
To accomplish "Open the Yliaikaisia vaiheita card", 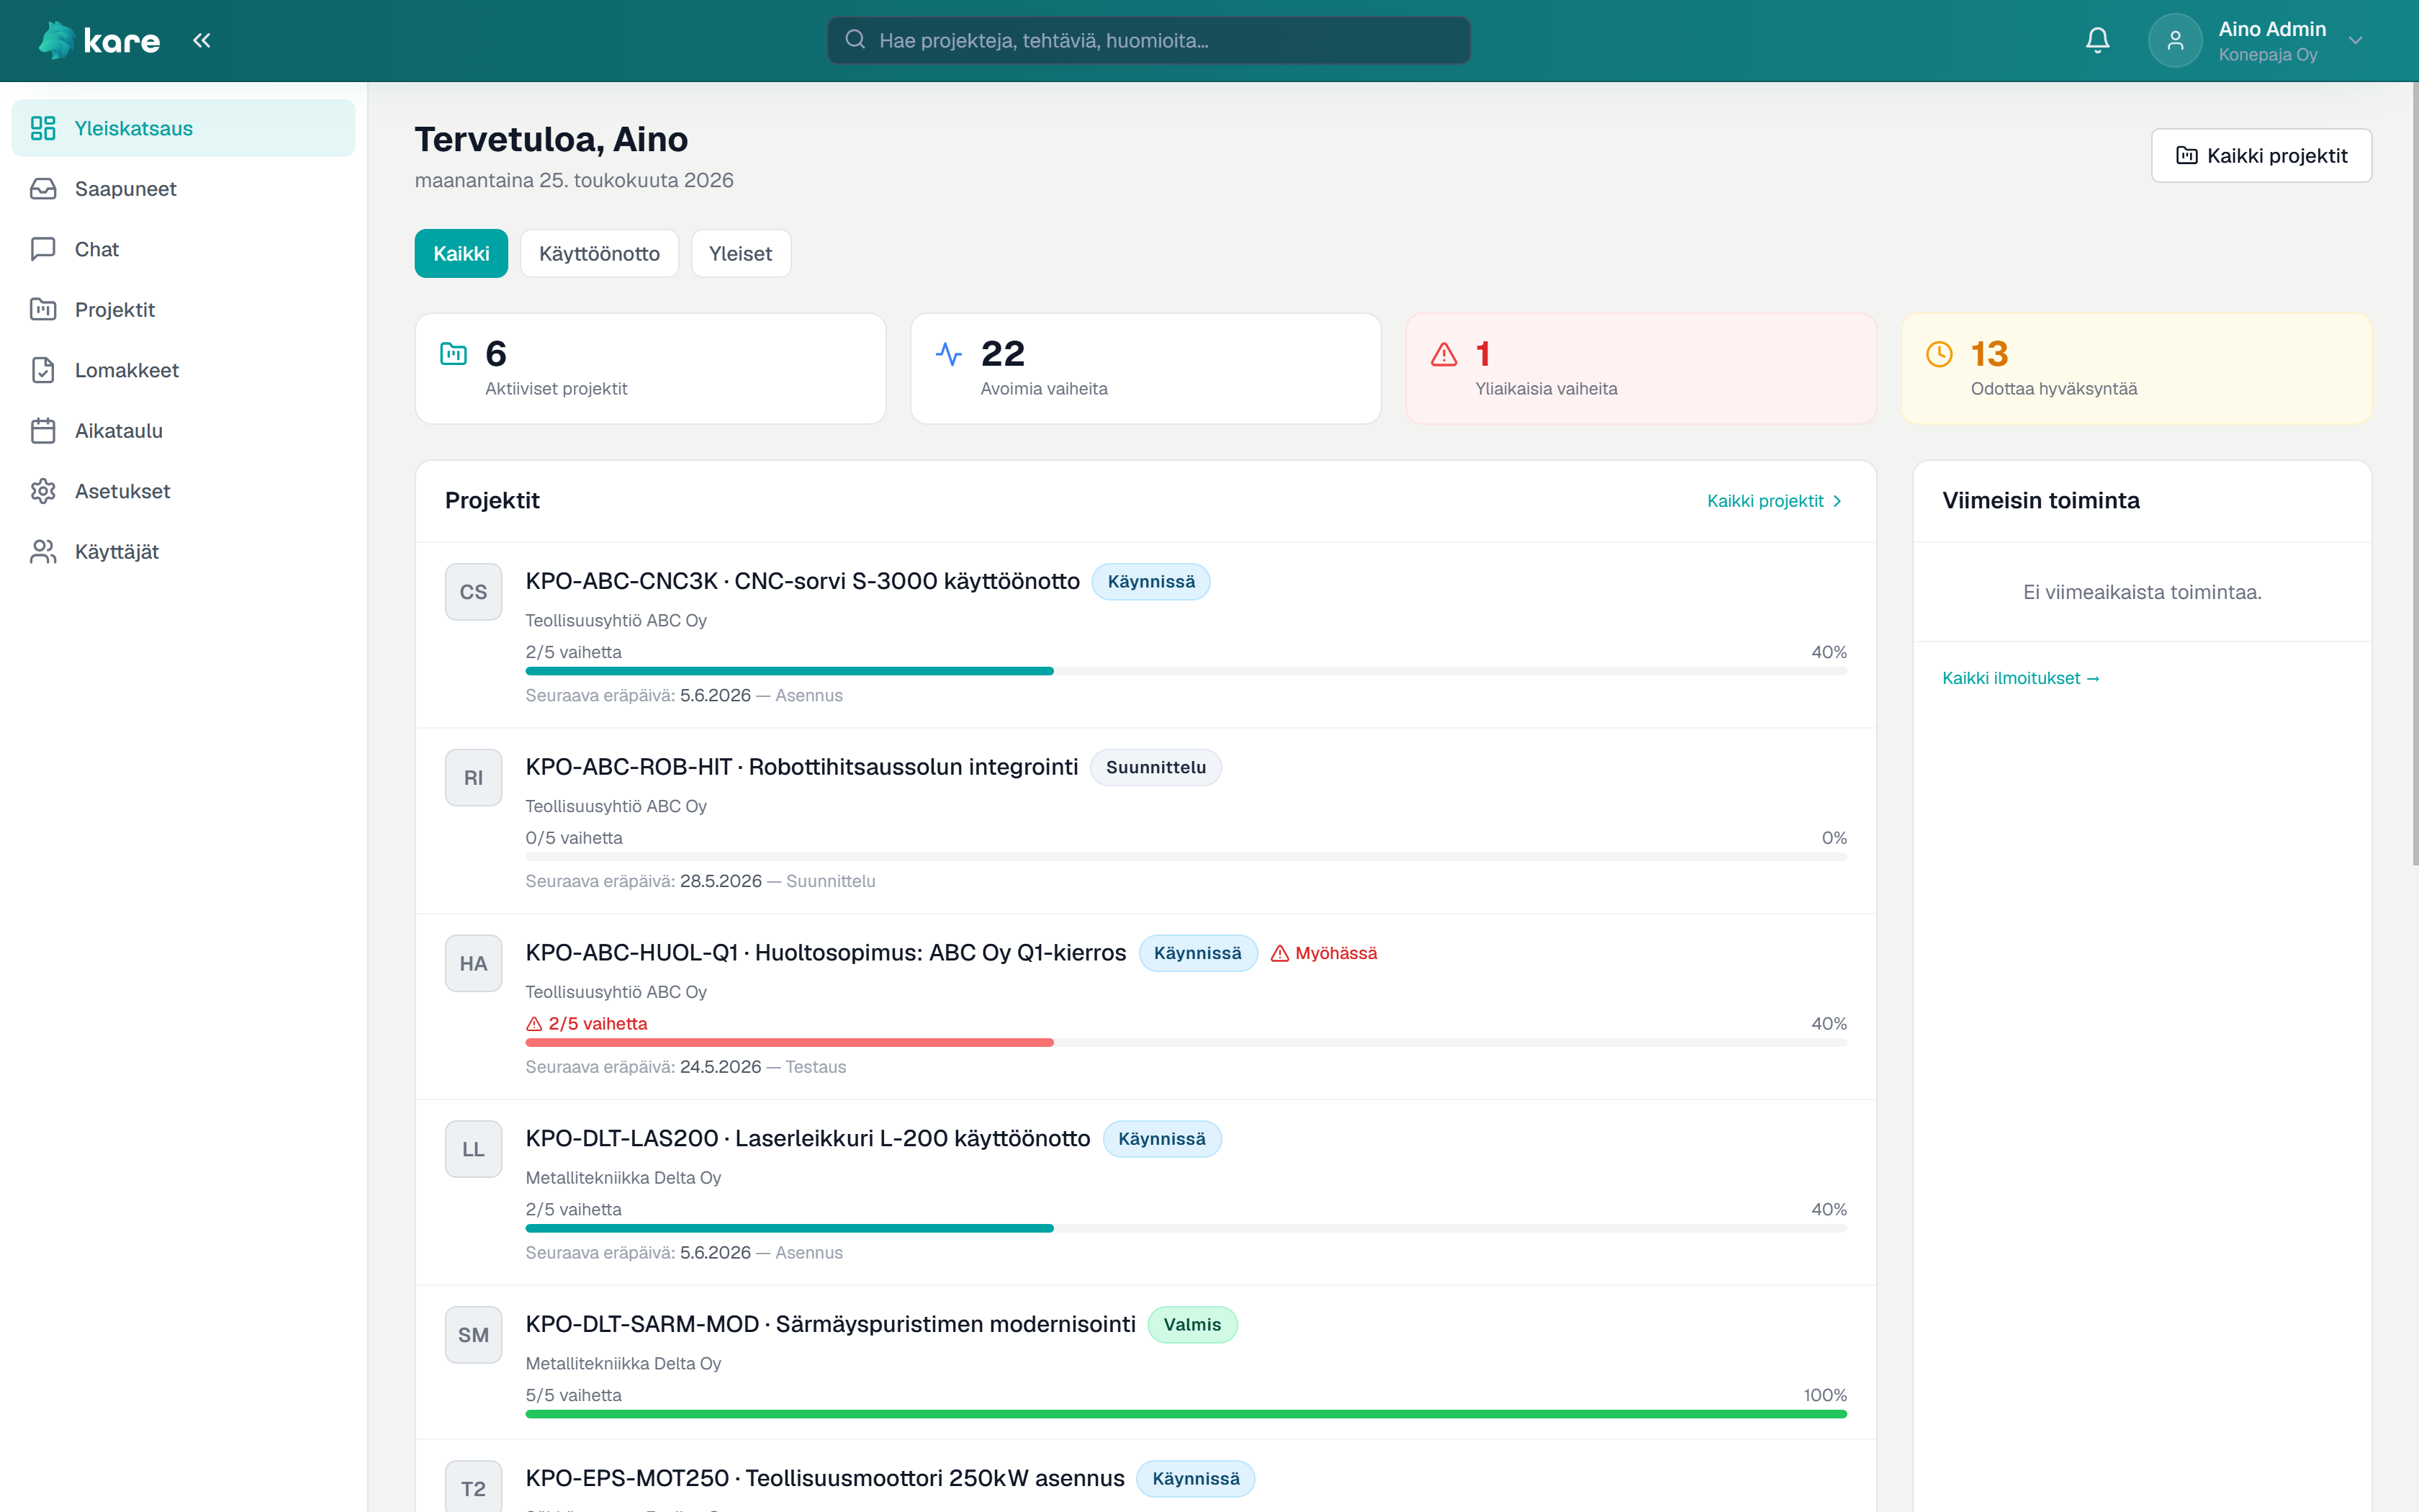I will pos(1640,369).
